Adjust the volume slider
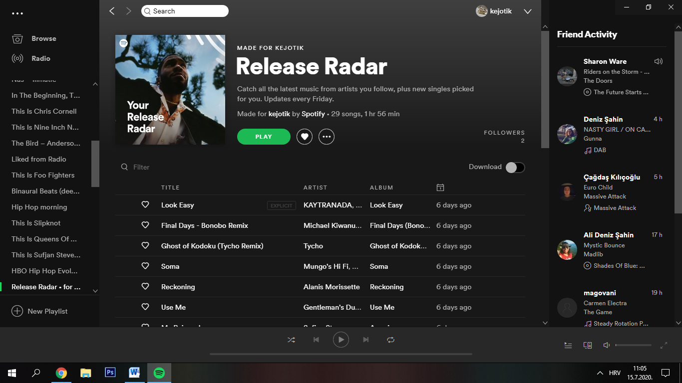The width and height of the screenshot is (682, 383). click(x=634, y=345)
